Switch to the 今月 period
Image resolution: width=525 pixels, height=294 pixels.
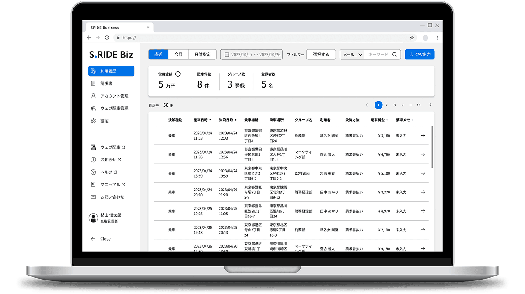pos(178,55)
